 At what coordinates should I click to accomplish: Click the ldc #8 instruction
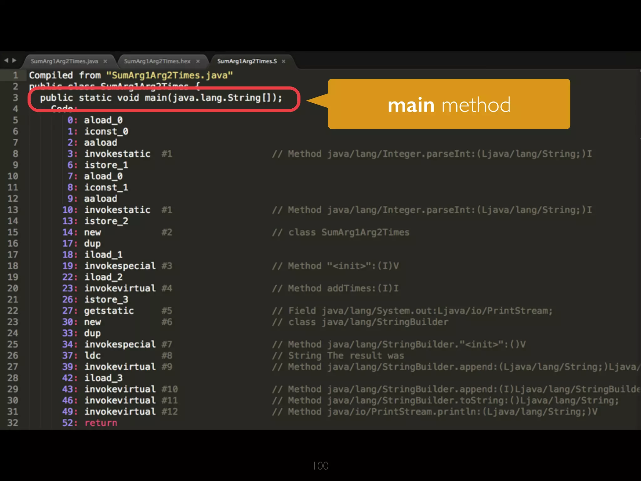tap(93, 355)
